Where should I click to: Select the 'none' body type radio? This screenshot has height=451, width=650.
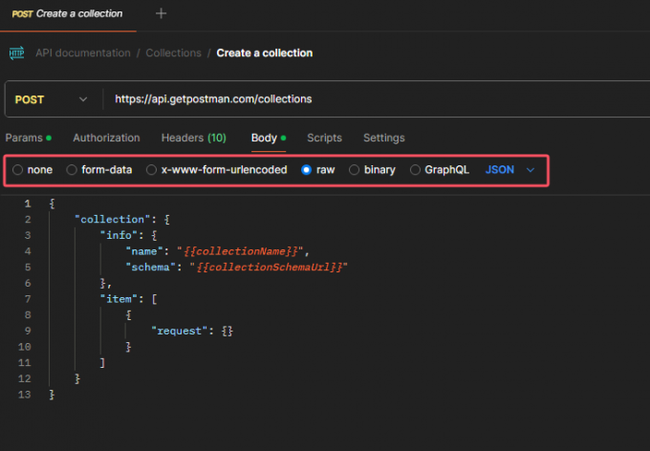pyautogui.click(x=17, y=169)
